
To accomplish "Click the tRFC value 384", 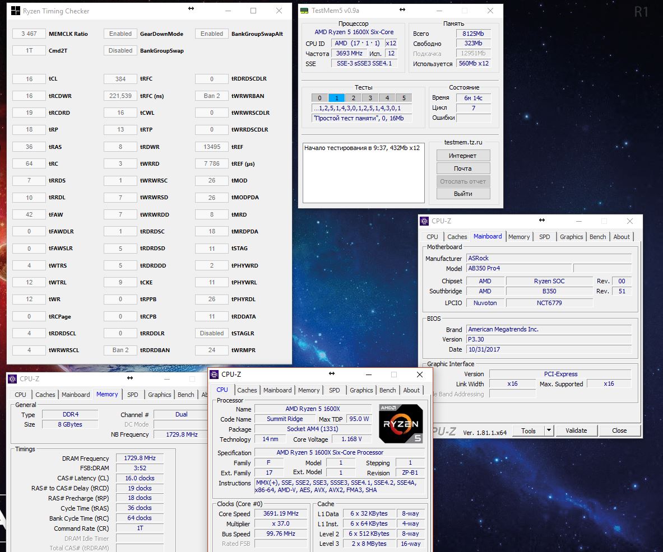I will pos(120,79).
